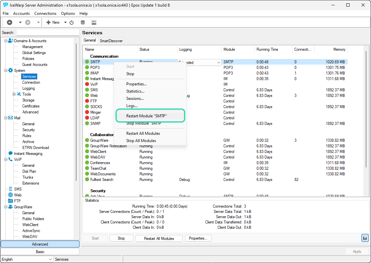Select the Instant Messaging bubble icon
This screenshot has width=371, height=263.
click(11, 153)
